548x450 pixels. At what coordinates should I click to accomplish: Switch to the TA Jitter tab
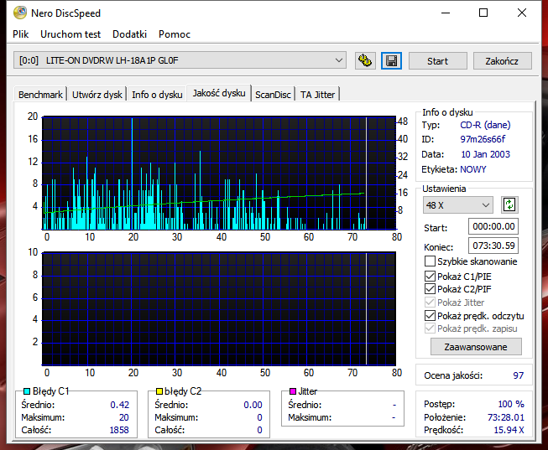click(318, 95)
